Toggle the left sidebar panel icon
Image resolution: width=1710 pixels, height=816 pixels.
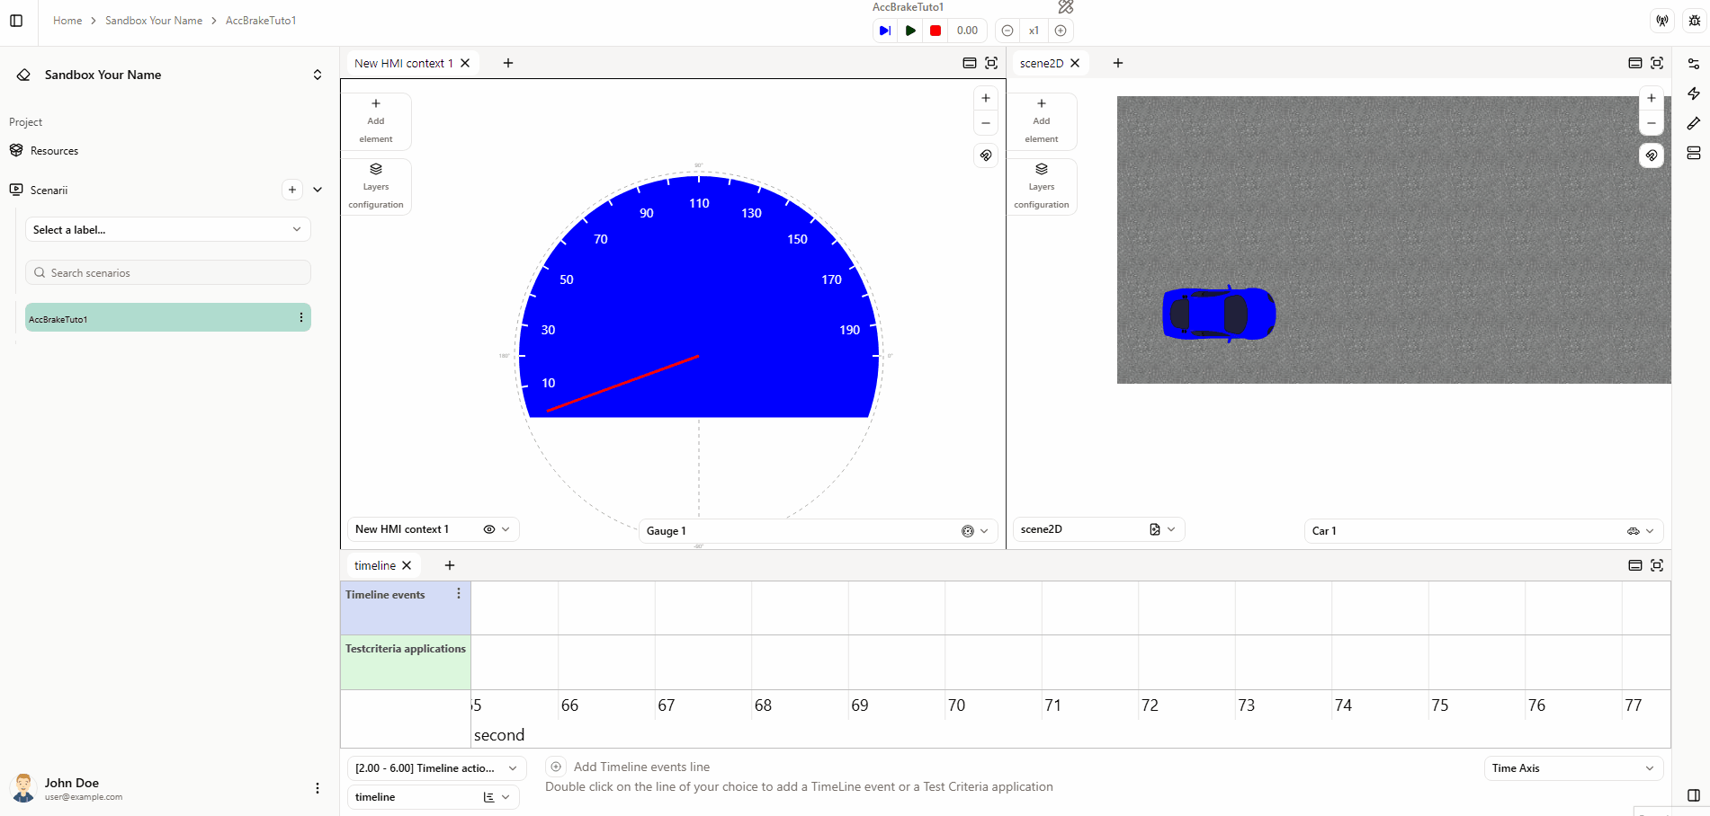[x=16, y=21]
